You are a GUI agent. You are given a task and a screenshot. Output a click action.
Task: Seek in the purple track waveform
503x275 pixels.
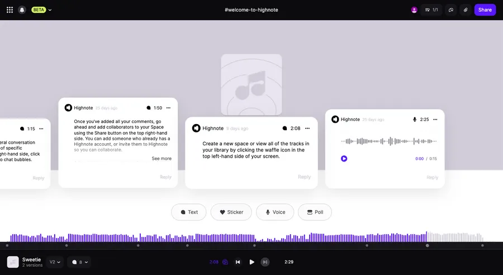218,238
